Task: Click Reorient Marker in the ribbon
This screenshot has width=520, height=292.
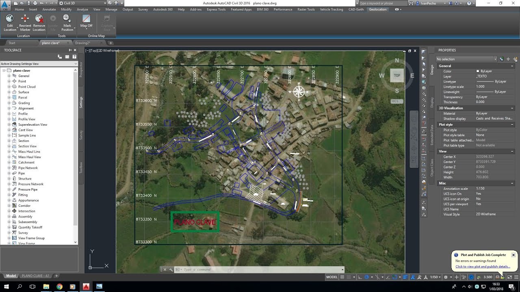Action: [x=25, y=23]
